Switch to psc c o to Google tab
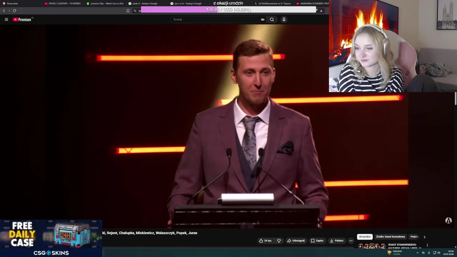 point(189,4)
